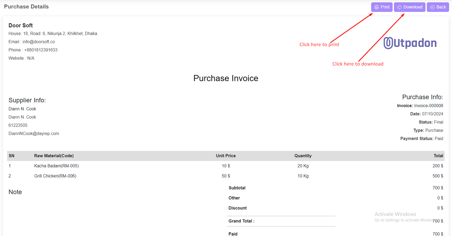This screenshot has height=236, width=452.
Task: Click the info@doorsoft.co email address
Action: pos(39,42)
